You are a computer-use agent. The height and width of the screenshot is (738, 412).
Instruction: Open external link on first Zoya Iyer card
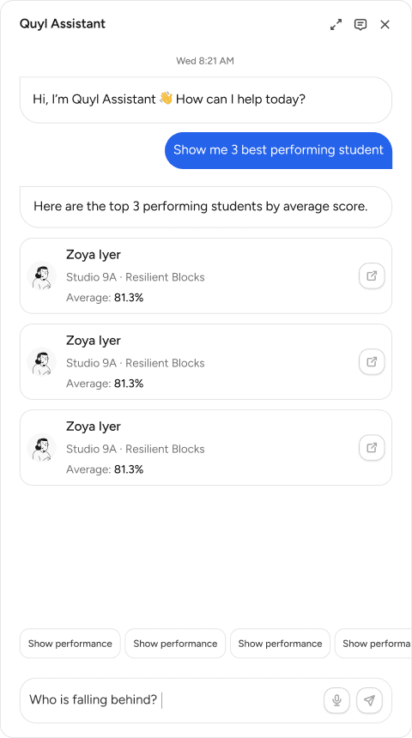372,275
